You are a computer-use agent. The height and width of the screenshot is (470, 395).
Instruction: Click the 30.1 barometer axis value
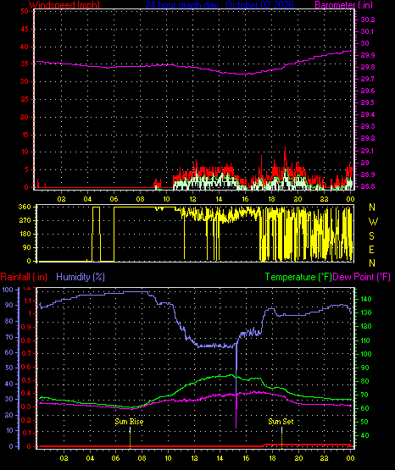(367, 31)
